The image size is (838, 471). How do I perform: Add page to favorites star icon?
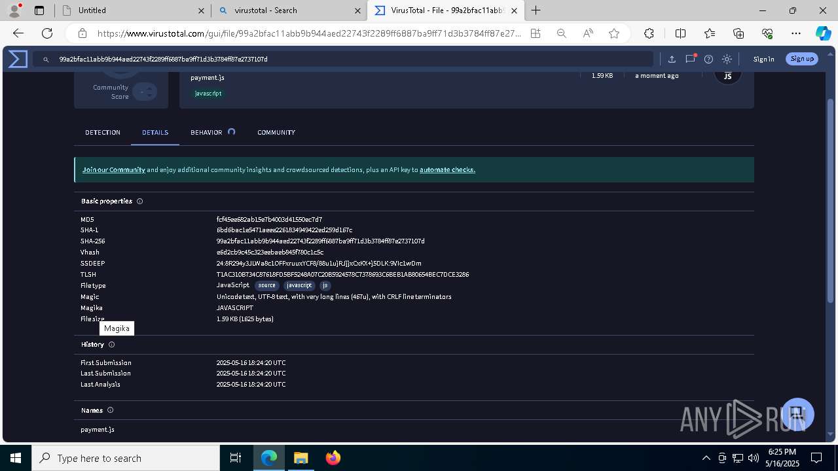point(614,33)
